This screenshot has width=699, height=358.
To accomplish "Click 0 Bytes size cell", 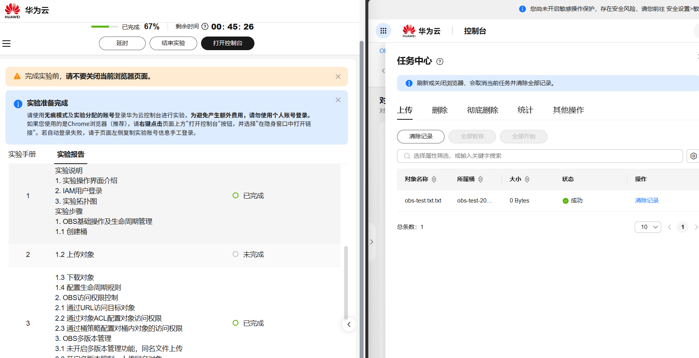I will [x=519, y=201].
